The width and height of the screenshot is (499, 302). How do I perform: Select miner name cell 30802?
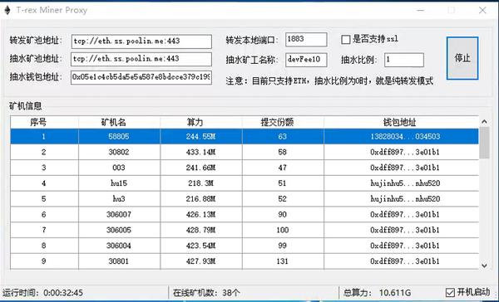(x=119, y=152)
